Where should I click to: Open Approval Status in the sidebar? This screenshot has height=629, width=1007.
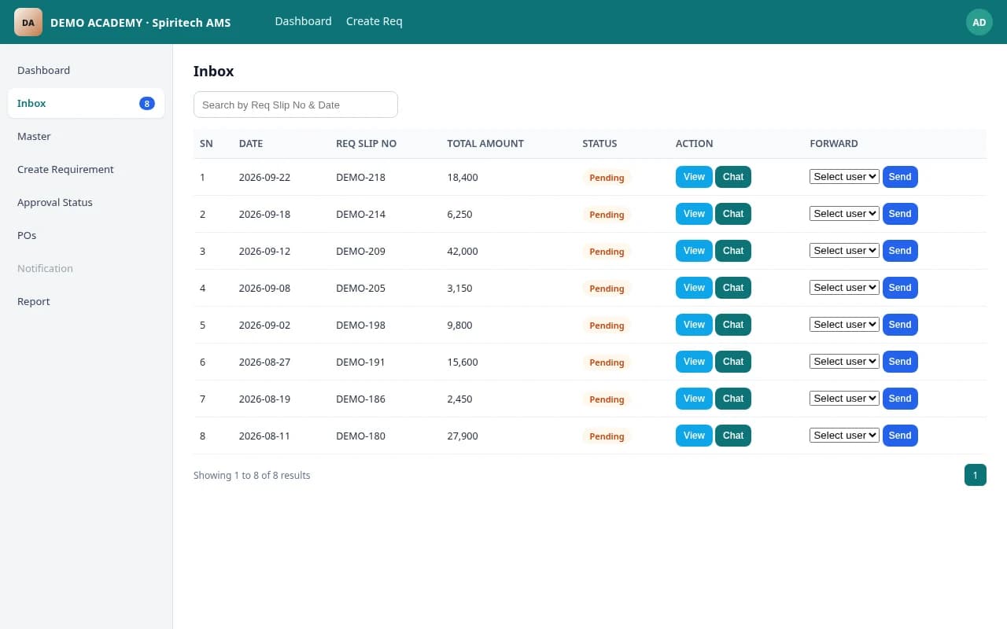coord(87,202)
